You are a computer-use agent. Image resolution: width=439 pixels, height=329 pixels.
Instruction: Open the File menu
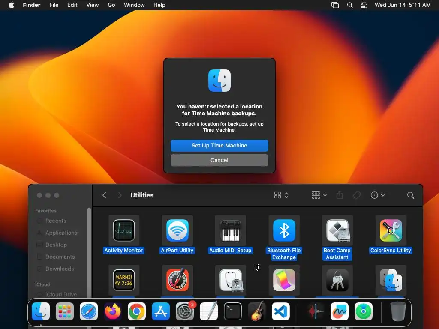tap(54, 5)
